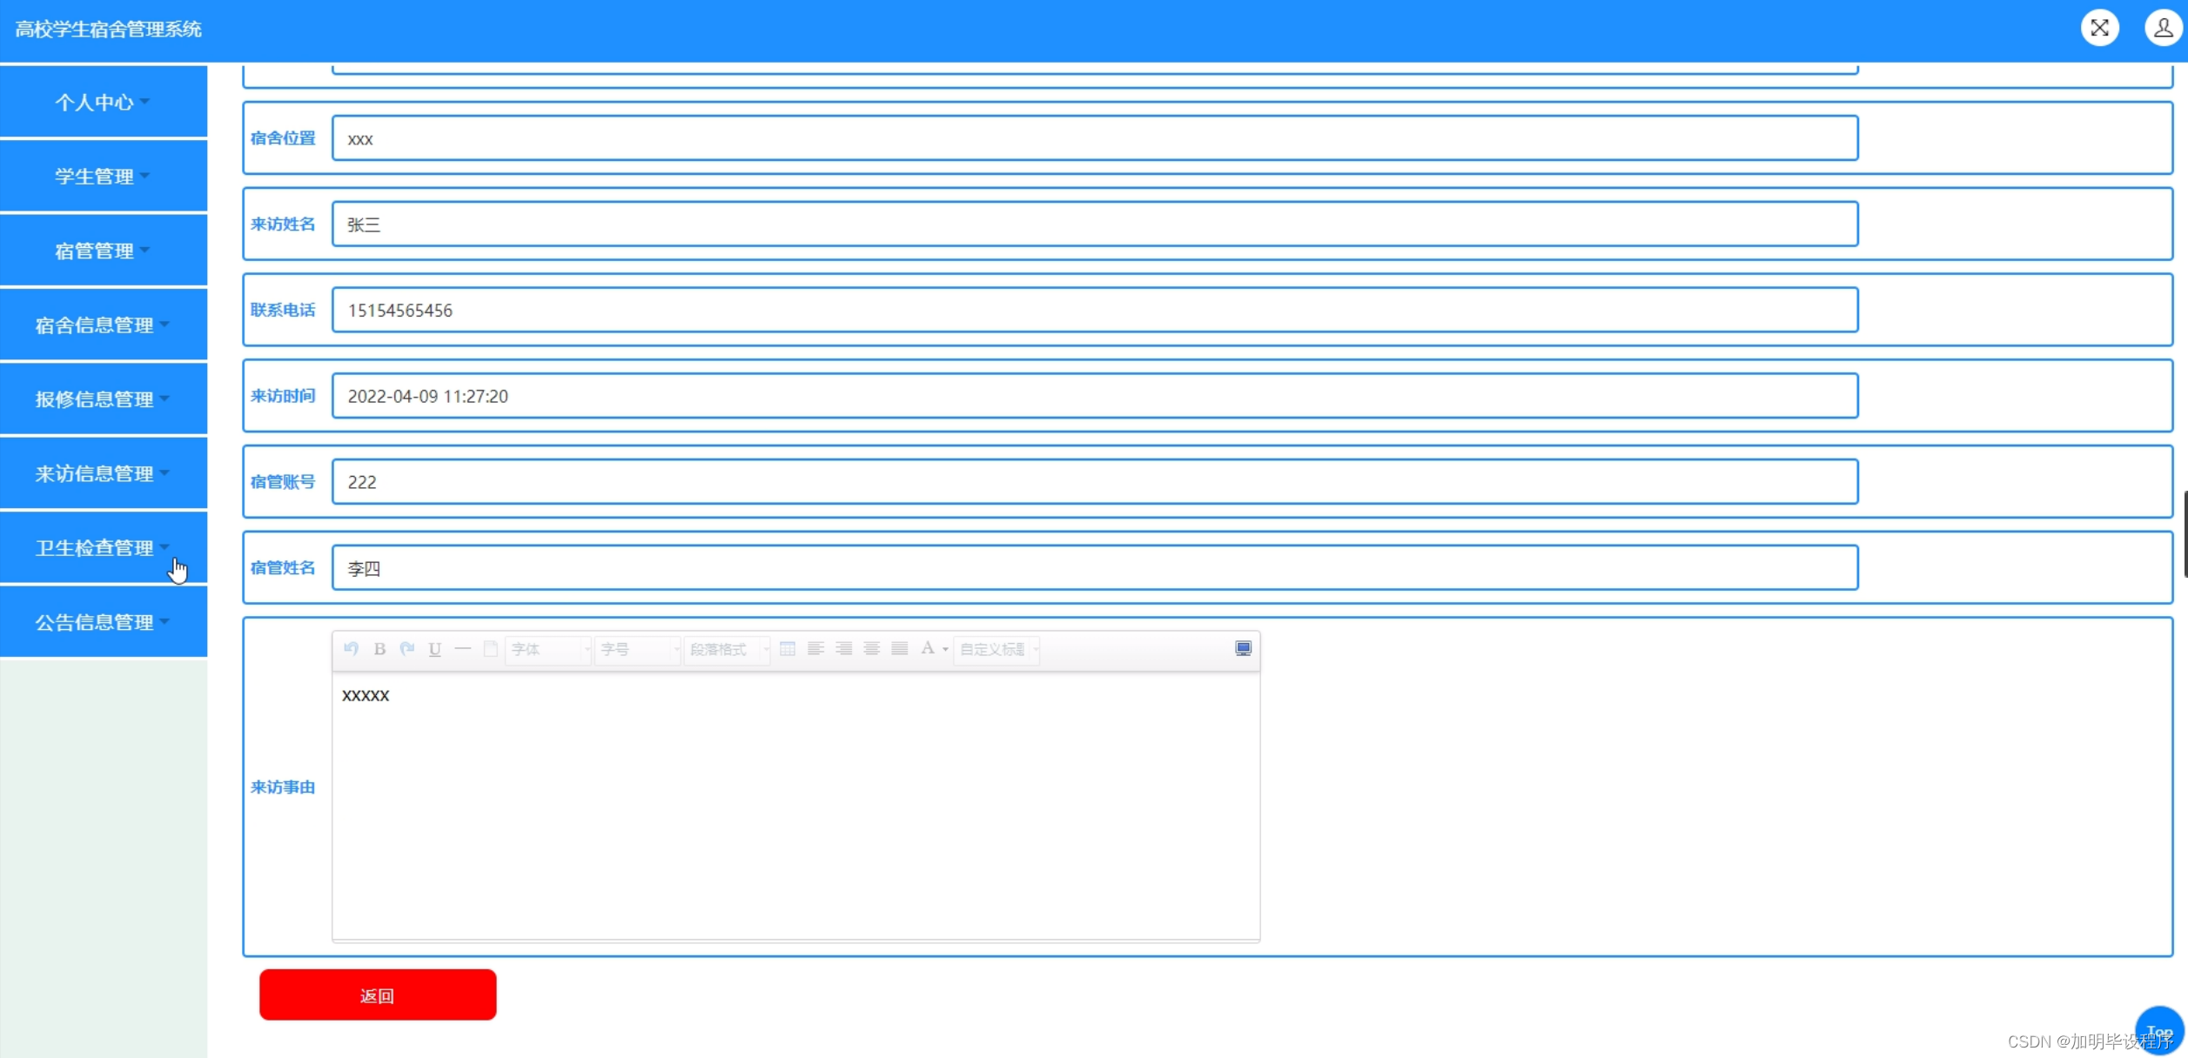Click the insert table icon in editor

788,649
